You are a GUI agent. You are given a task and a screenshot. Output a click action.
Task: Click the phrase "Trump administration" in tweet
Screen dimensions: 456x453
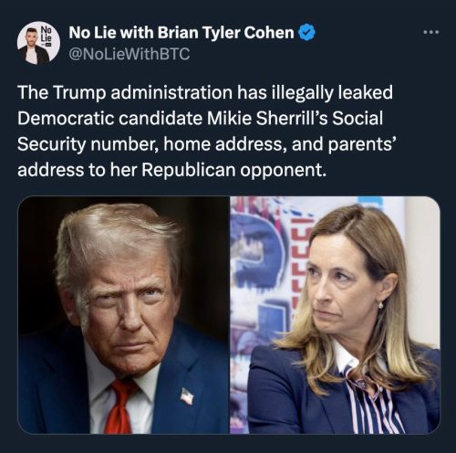point(143,92)
